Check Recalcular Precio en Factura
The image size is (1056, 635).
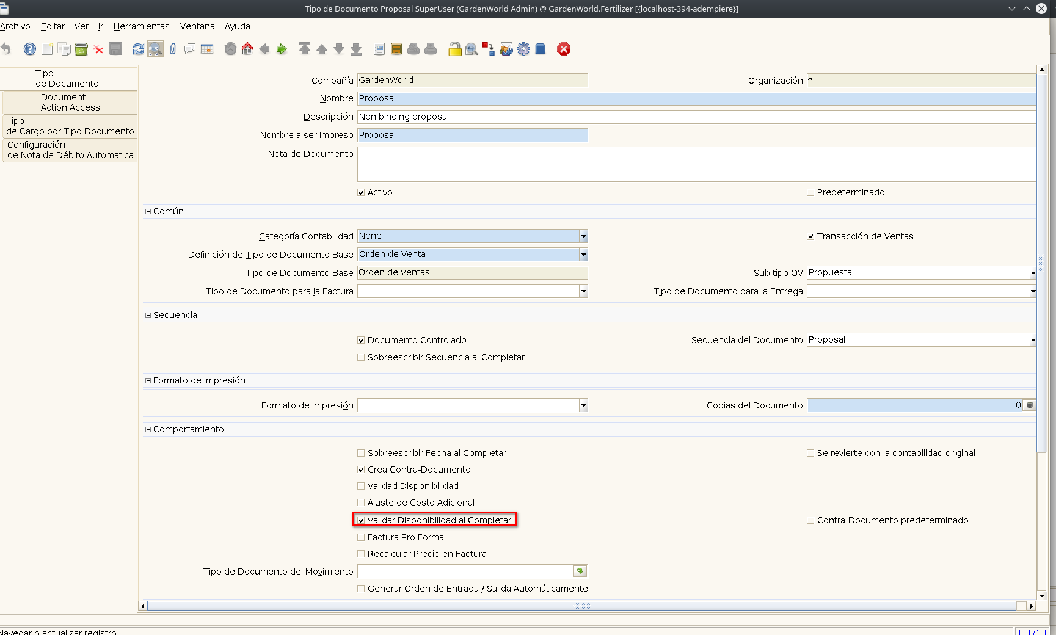tap(361, 554)
